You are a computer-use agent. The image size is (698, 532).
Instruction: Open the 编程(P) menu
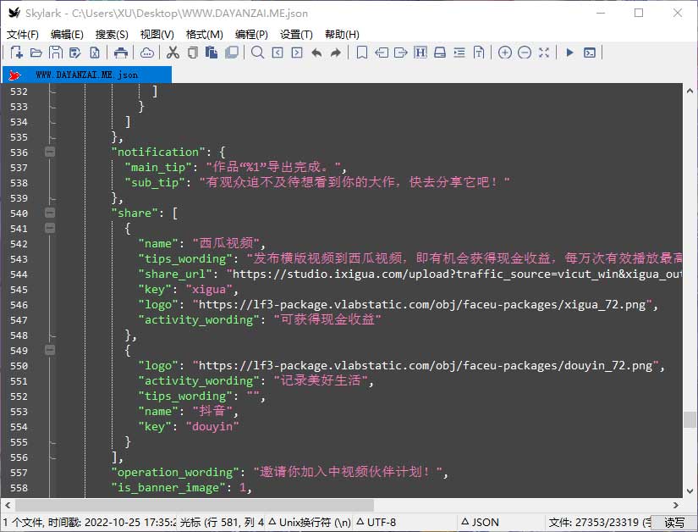coord(251,34)
